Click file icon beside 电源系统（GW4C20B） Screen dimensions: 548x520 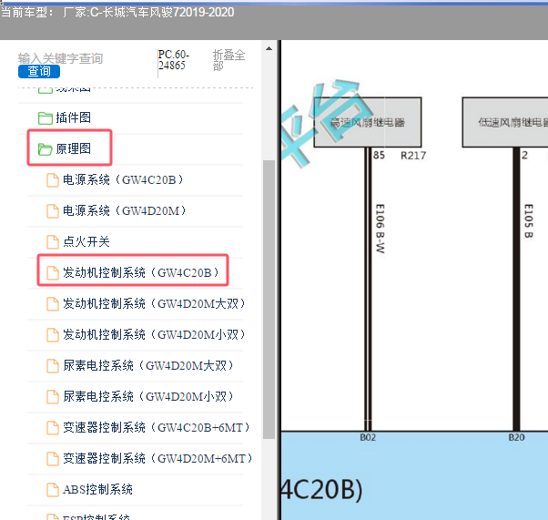[x=53, y=180]
